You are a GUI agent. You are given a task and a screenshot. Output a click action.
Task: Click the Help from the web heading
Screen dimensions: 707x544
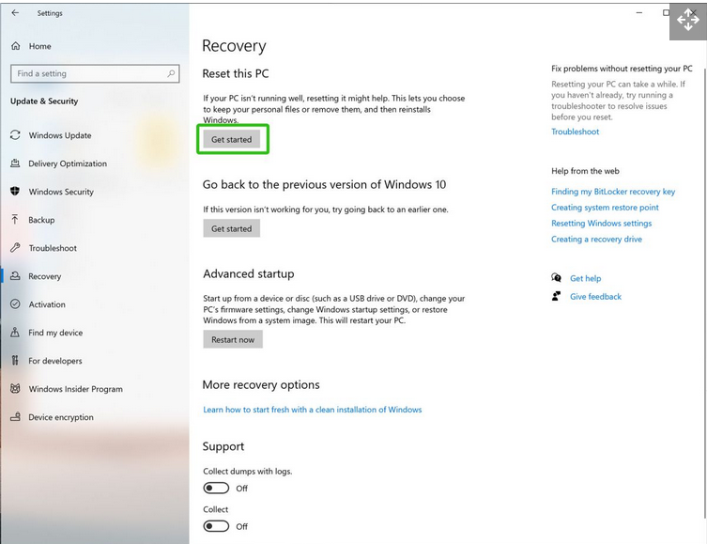pos(585,171)
